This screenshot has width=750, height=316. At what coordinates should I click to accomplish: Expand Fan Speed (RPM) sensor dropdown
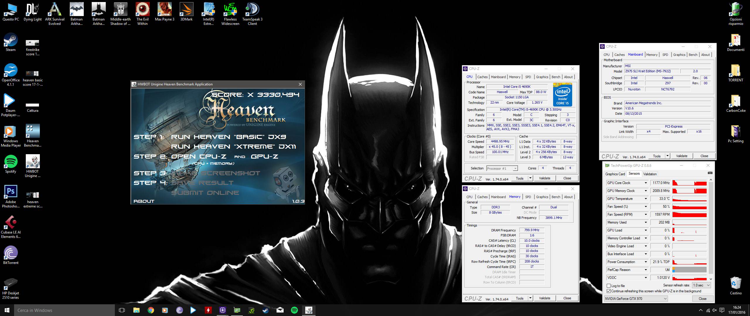(646, 214)
